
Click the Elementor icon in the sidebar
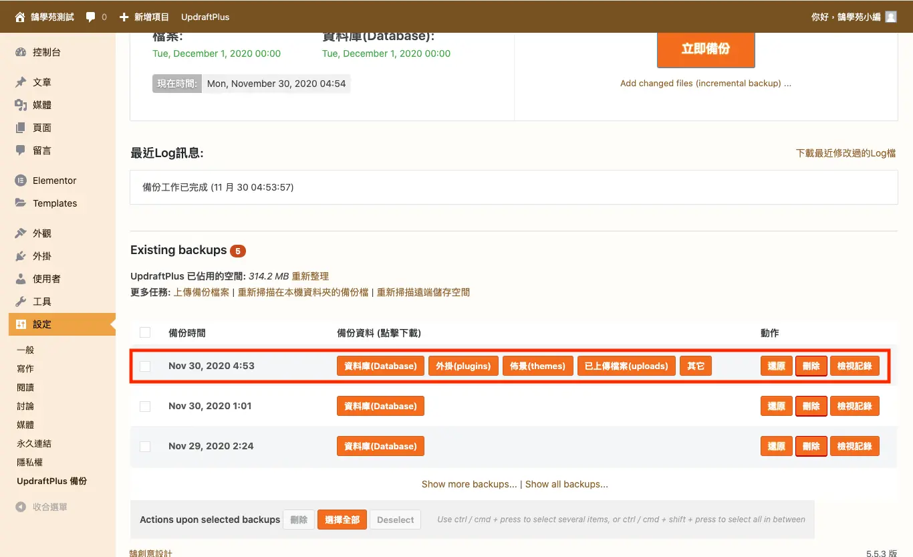tap(21, 181)
